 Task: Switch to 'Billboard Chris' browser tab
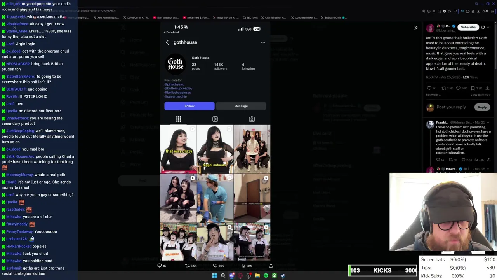(x=334, y=17)
